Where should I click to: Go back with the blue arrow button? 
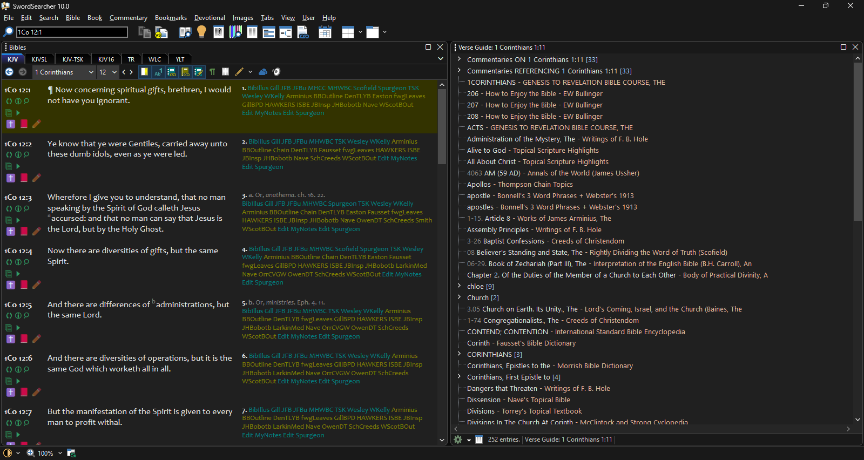(9, 72)
